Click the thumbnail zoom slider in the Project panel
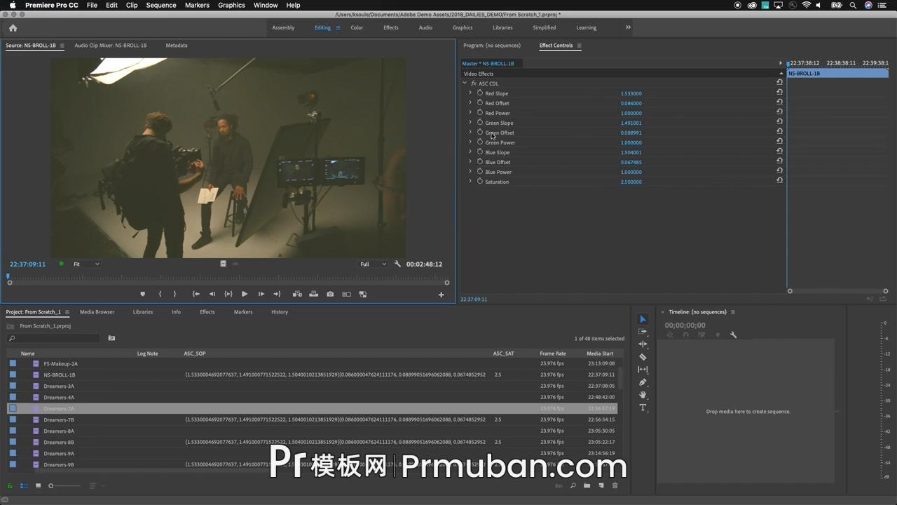 point(50,485)
